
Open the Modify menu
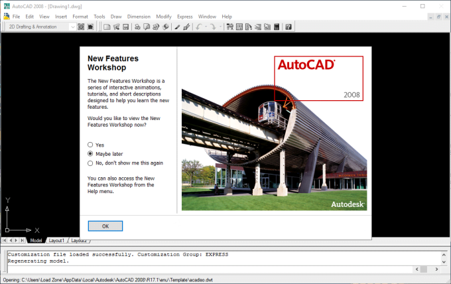click(x=164, y=17)
